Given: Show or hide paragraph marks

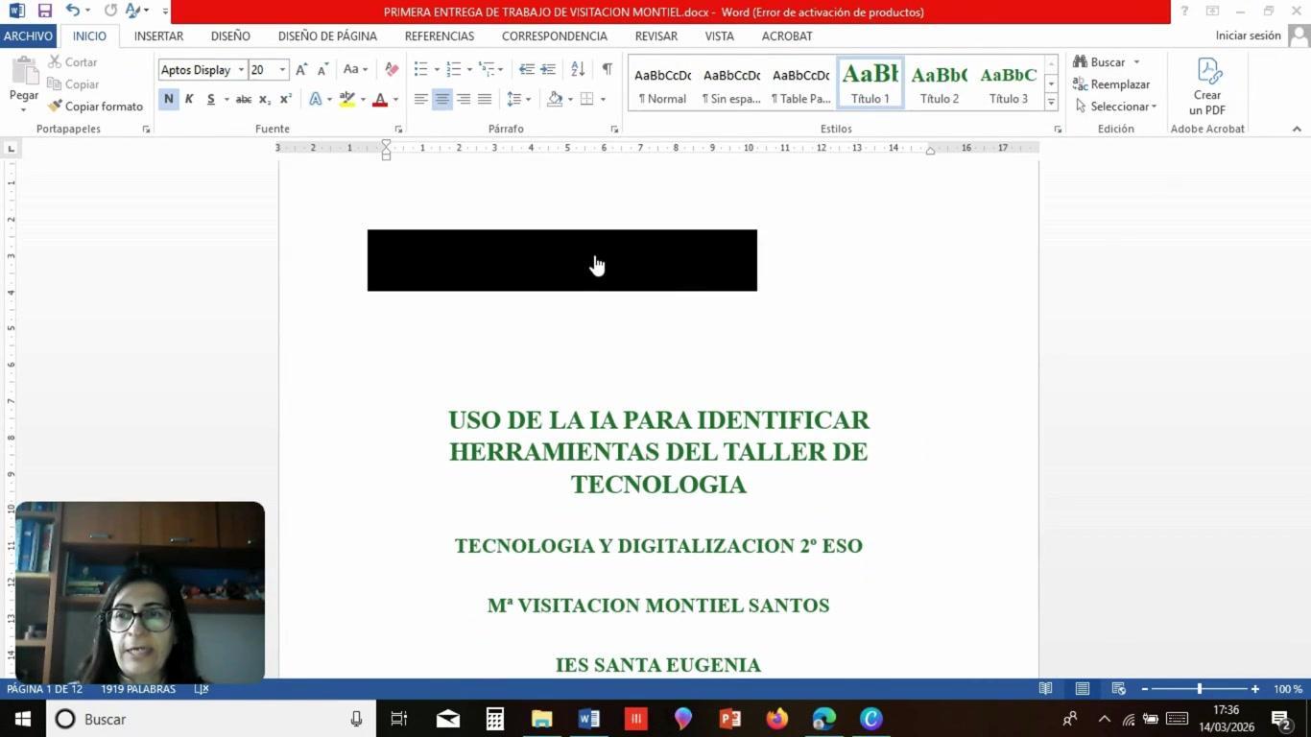Looking at the screenshot, I should pos(607,70).
